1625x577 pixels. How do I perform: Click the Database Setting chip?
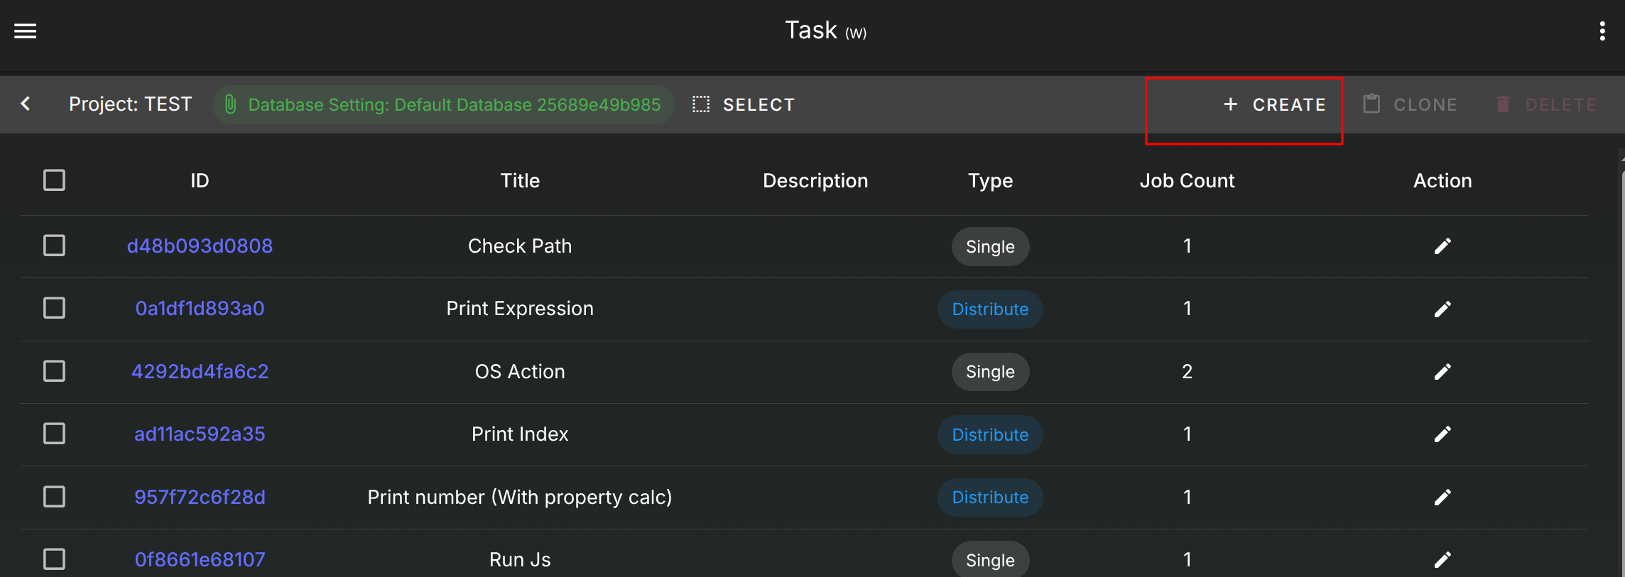tap(443, 105)
